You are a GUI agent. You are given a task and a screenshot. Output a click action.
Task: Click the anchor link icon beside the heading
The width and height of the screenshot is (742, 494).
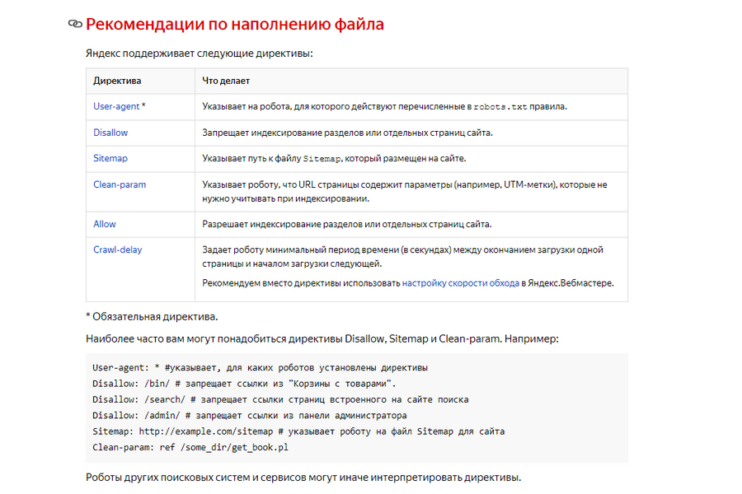(75, 25)
